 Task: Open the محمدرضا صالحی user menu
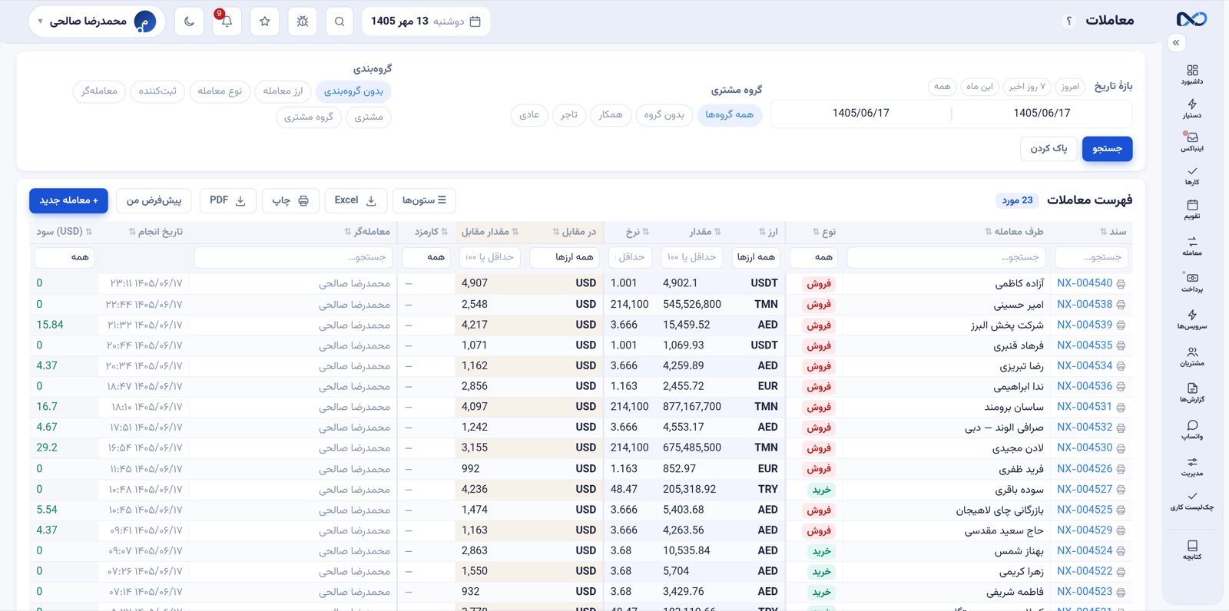(x=97, y=21)
